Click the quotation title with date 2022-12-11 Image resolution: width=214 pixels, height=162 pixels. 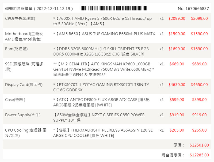pyautogui.click(x=39, y=9)
